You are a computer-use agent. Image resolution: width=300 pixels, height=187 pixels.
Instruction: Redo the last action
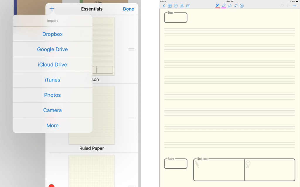[x=288, y=6]
